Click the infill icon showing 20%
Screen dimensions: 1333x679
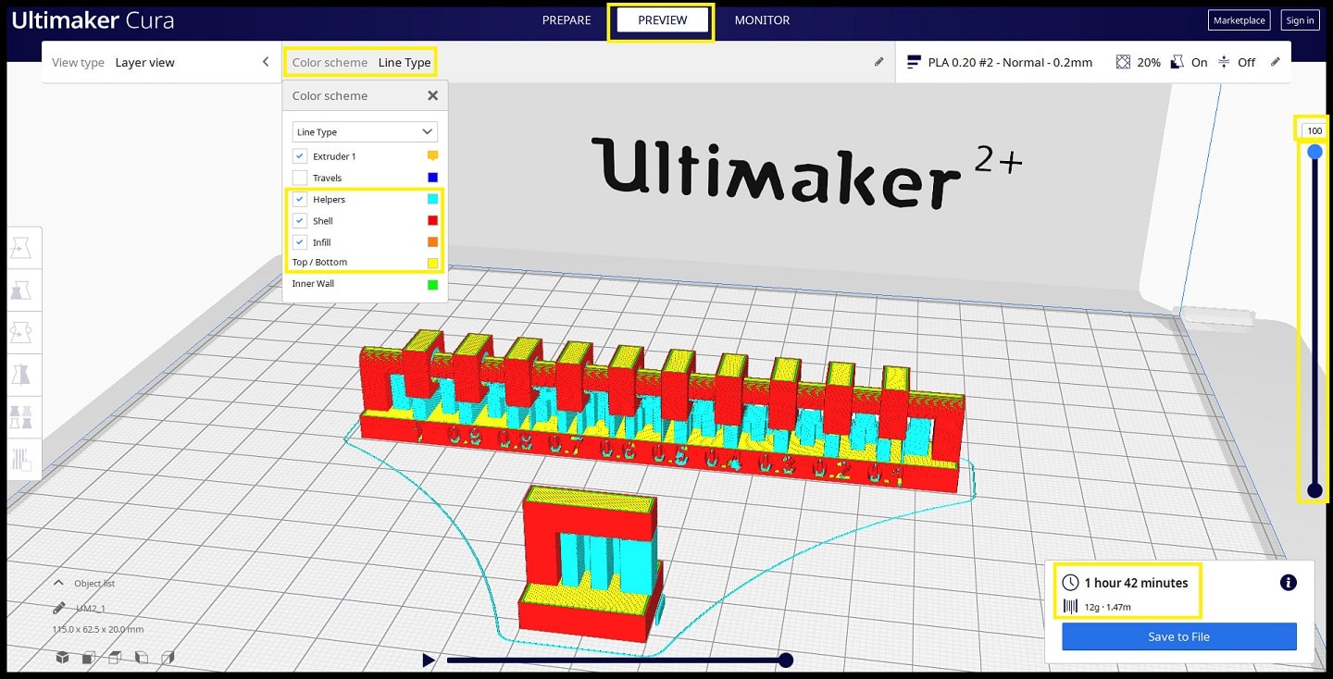pyautogui.click(x=1123, y=62)
